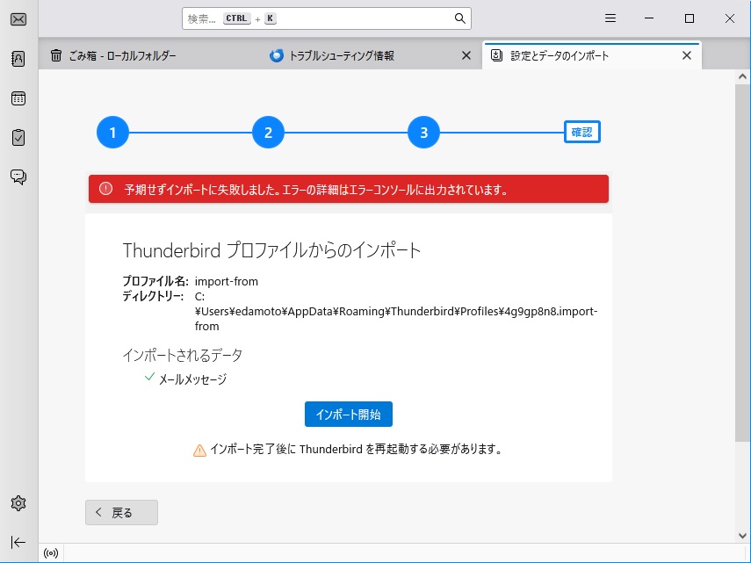The image size is (751, 563).
Task: Go to step 1 in wizard
Action: pos(112,134)
